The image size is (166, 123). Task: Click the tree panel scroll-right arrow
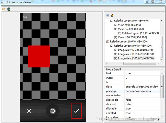tap(158, 63)
